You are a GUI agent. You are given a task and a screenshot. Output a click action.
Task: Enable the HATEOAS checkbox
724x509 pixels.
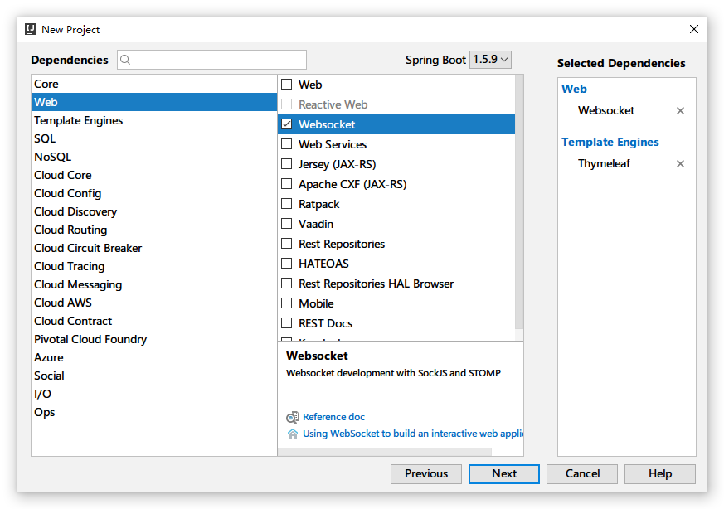point(287,264)
